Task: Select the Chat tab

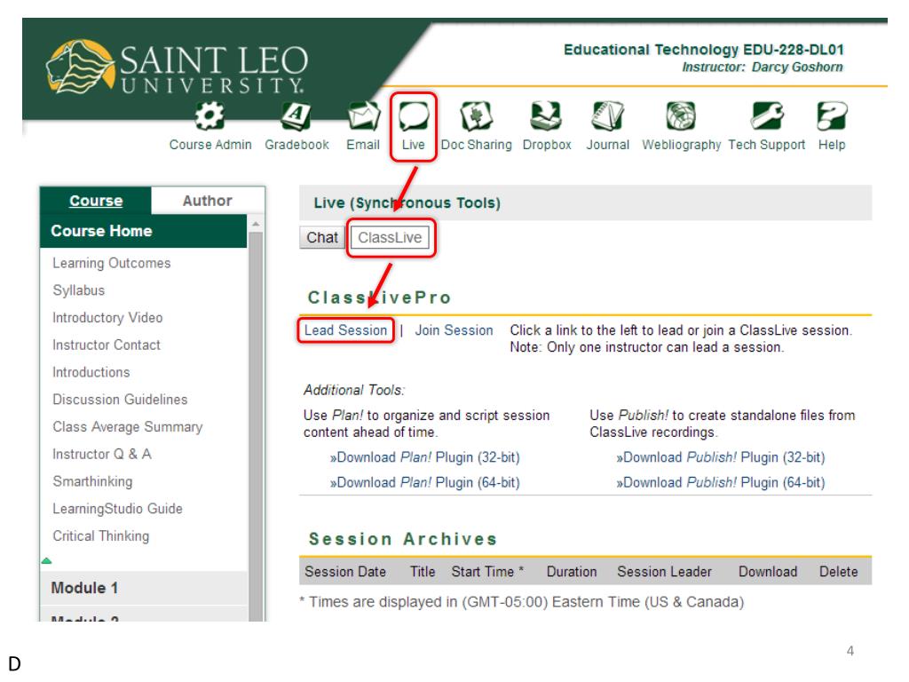Action: click(321, 237)
